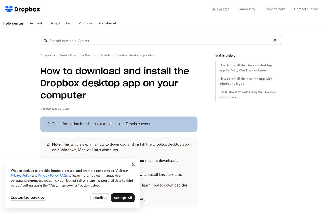
Task: Click the 'Download desktop application' breadcrumb
Action: tap(135, 55)
